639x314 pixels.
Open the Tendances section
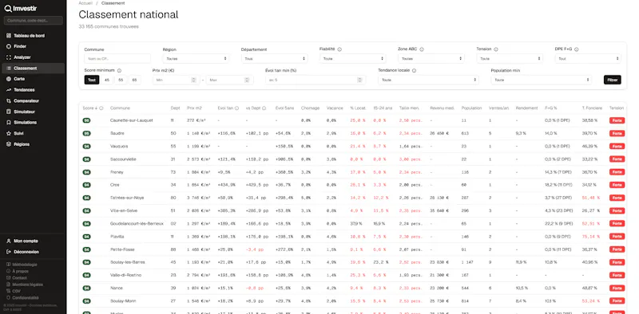tap(24, 90)
